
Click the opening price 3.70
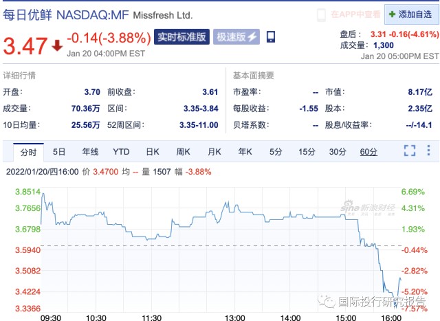click(92, 92)
